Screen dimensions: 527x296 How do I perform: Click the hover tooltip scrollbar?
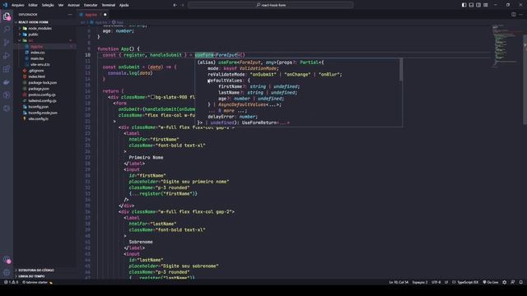[x=401, y=69]
